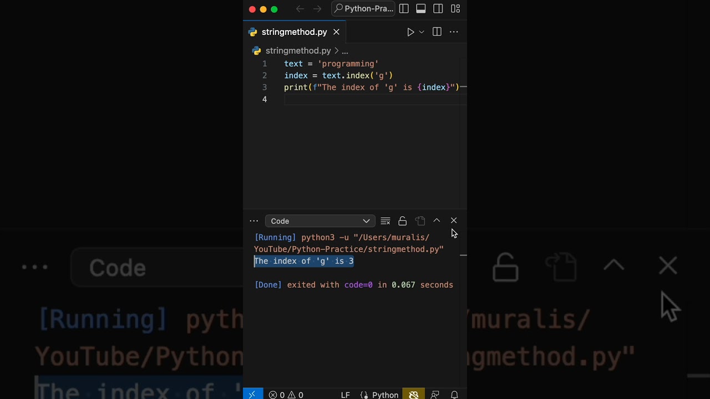Open the feedback status bar icon
Image resolution: width=710 pixels, height=399 pixels.
[x=435, y=395]
